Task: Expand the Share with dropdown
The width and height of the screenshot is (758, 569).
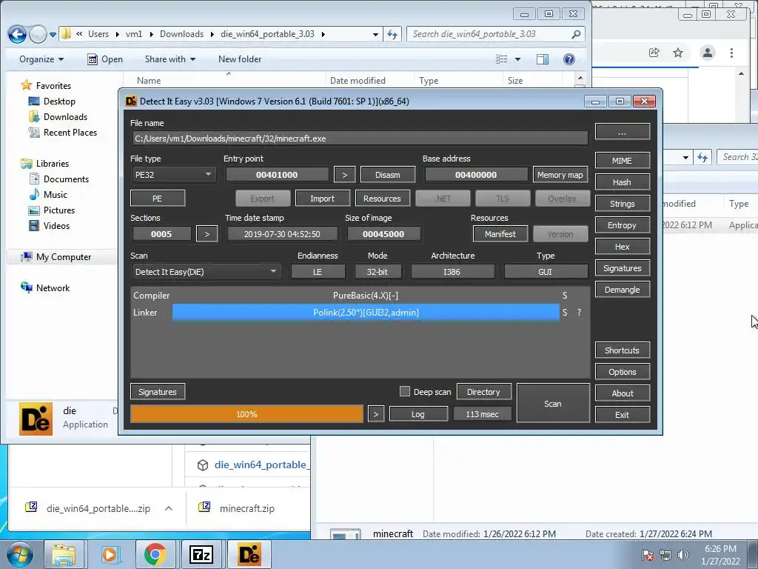Action: tap(170, 59)
